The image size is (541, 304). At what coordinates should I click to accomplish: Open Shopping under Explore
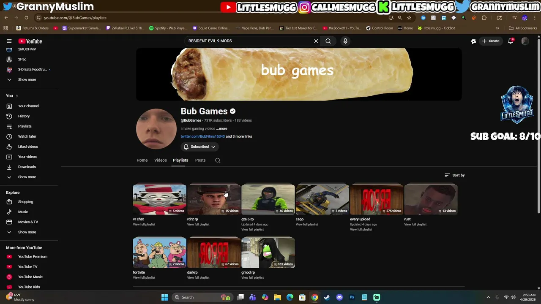pyautogui.click(x=25, y=202)
